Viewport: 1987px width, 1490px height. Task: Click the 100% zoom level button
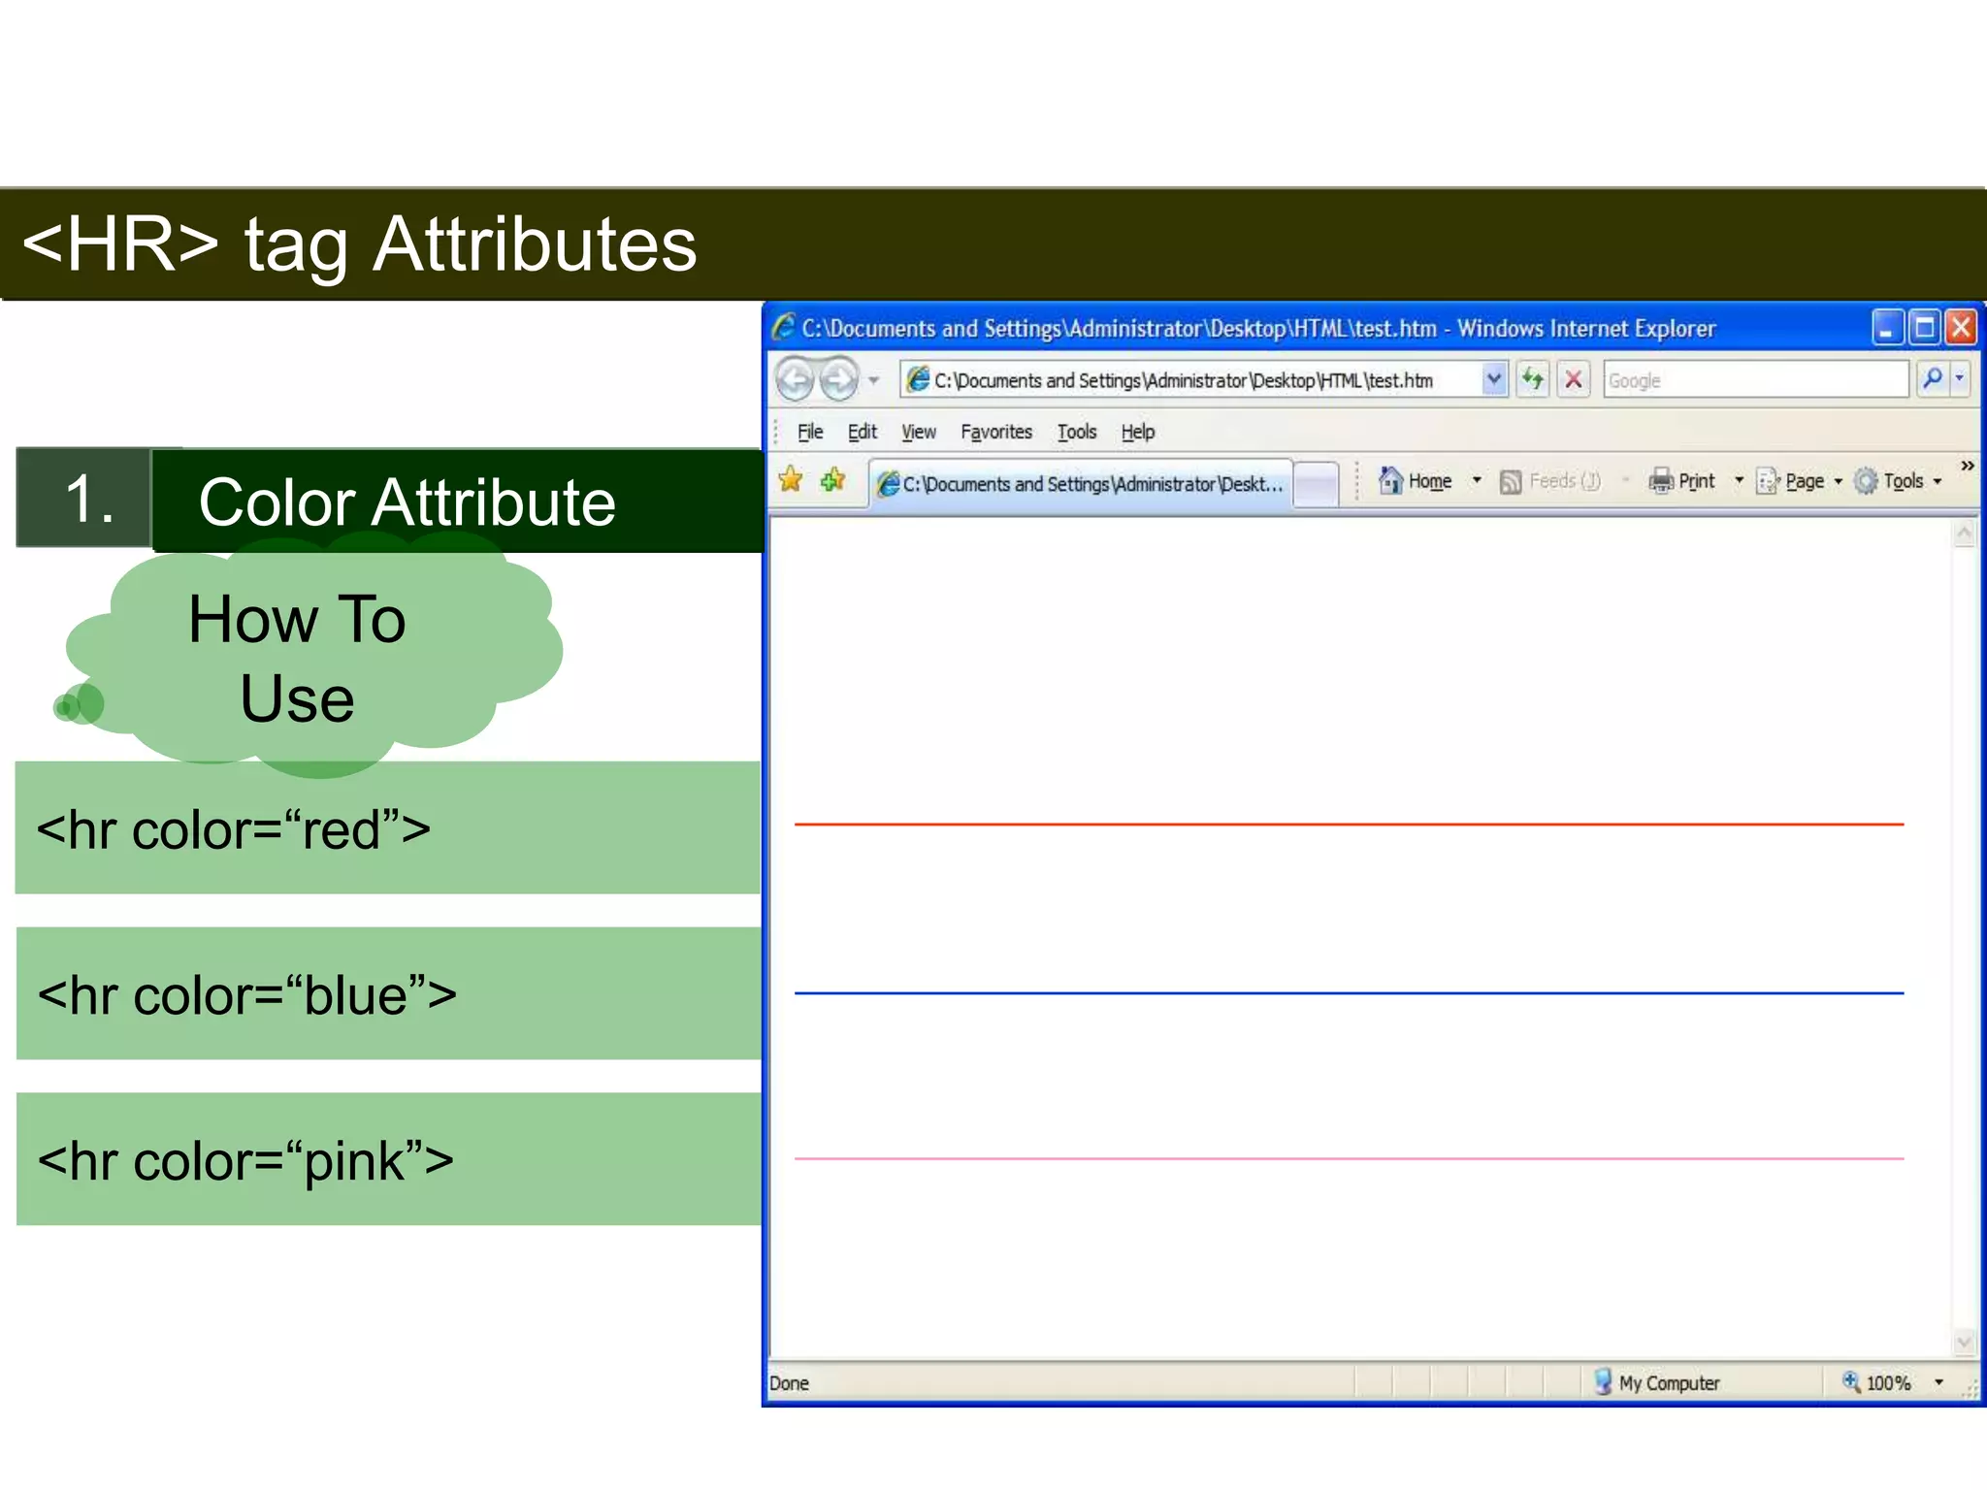coord(1876,1382)
